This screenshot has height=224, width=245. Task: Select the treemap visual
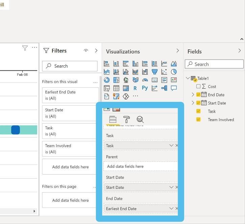116,80
